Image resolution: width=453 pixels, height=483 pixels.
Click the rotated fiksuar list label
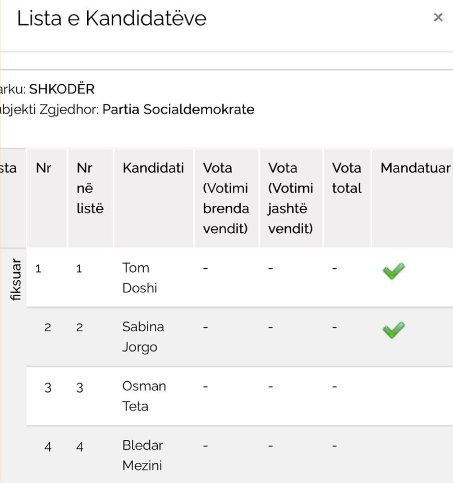coord(16,280)
